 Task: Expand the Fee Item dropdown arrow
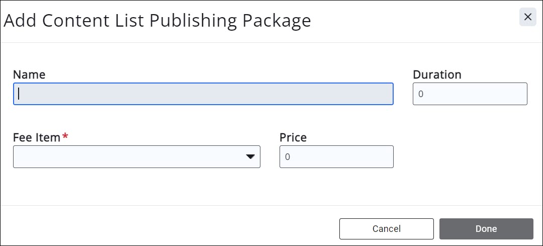[250, 157]
